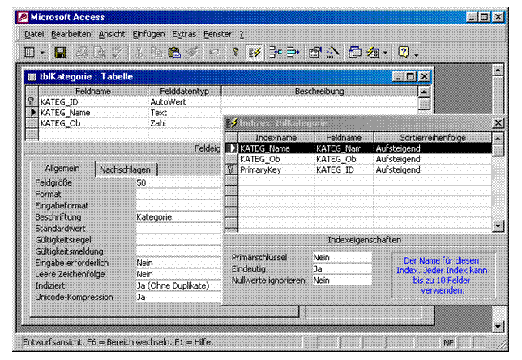This screenshot has height=360, width=522.
Task: Click the Sortierreihenfolge column header
Action: tap(433, 138)
